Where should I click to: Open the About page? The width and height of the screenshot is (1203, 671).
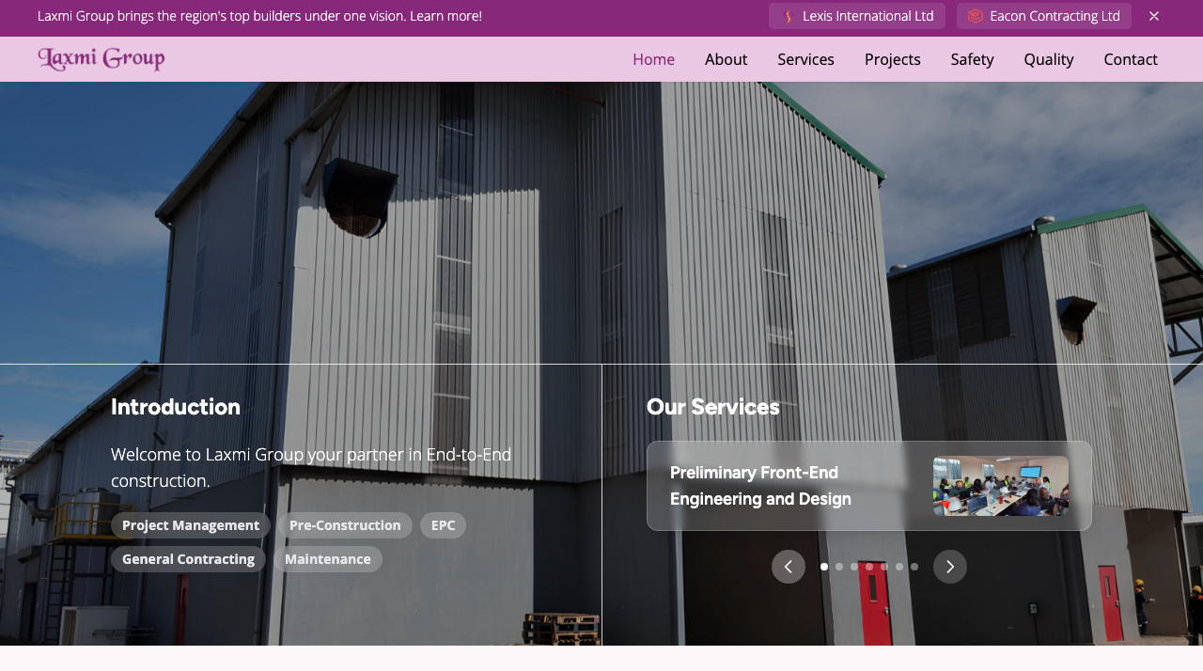(x=726, y=59)
